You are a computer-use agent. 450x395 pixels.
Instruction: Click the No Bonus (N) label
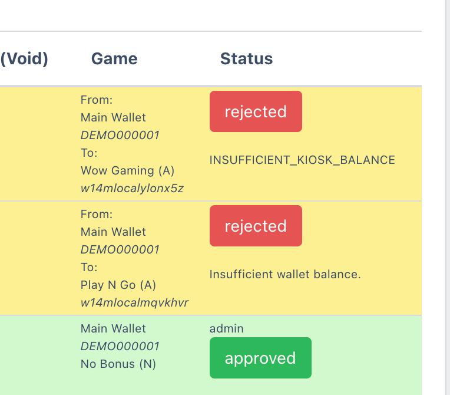118,364
